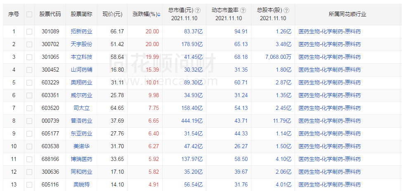Image resolution: width=402 pixels, height=191 pixels.
Task: Open stock link 本立科技
Action: [x=82, y=57]
